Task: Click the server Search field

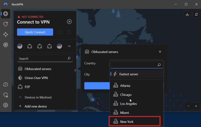Action: coord(42,59)
